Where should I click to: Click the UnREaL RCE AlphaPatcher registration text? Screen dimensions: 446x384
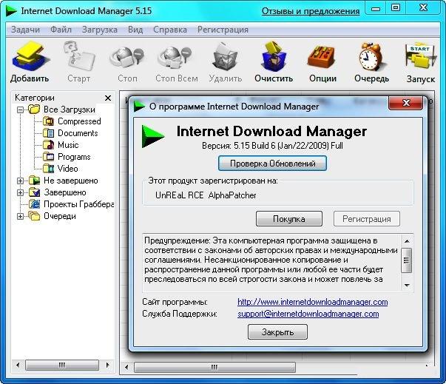click(206, 195)
